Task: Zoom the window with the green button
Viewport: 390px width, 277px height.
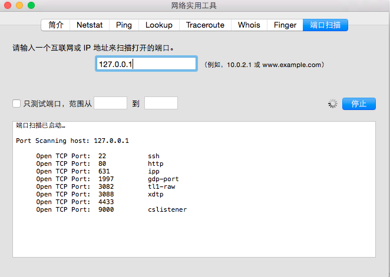Action: (31, 5)
